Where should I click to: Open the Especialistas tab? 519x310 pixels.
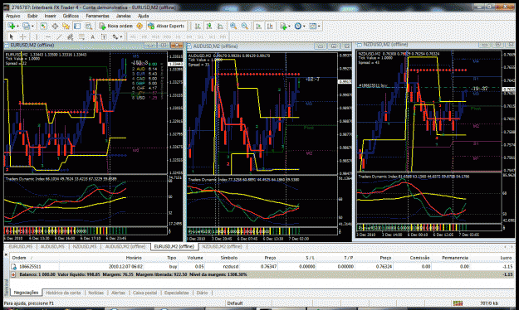(x=177, y=293)
